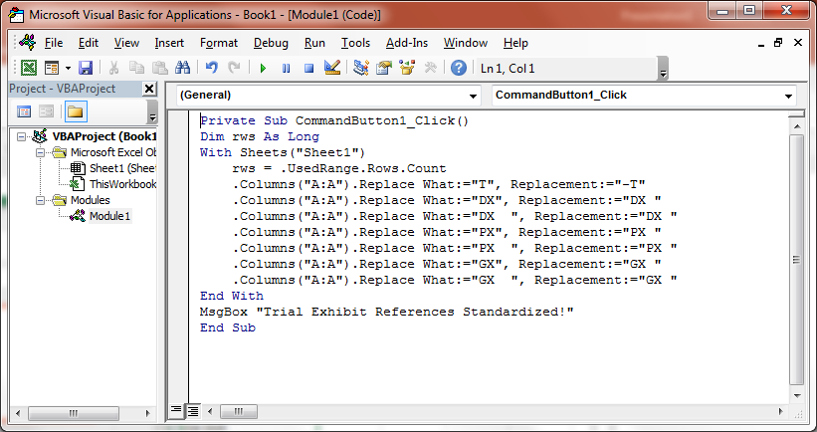Switch to Procedure View button

(x=176, y=411)
